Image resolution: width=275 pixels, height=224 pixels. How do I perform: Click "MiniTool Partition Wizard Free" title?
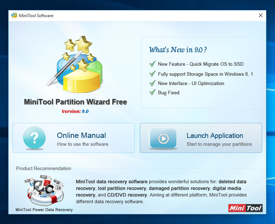pyautogui.click(x=75, y=102)
